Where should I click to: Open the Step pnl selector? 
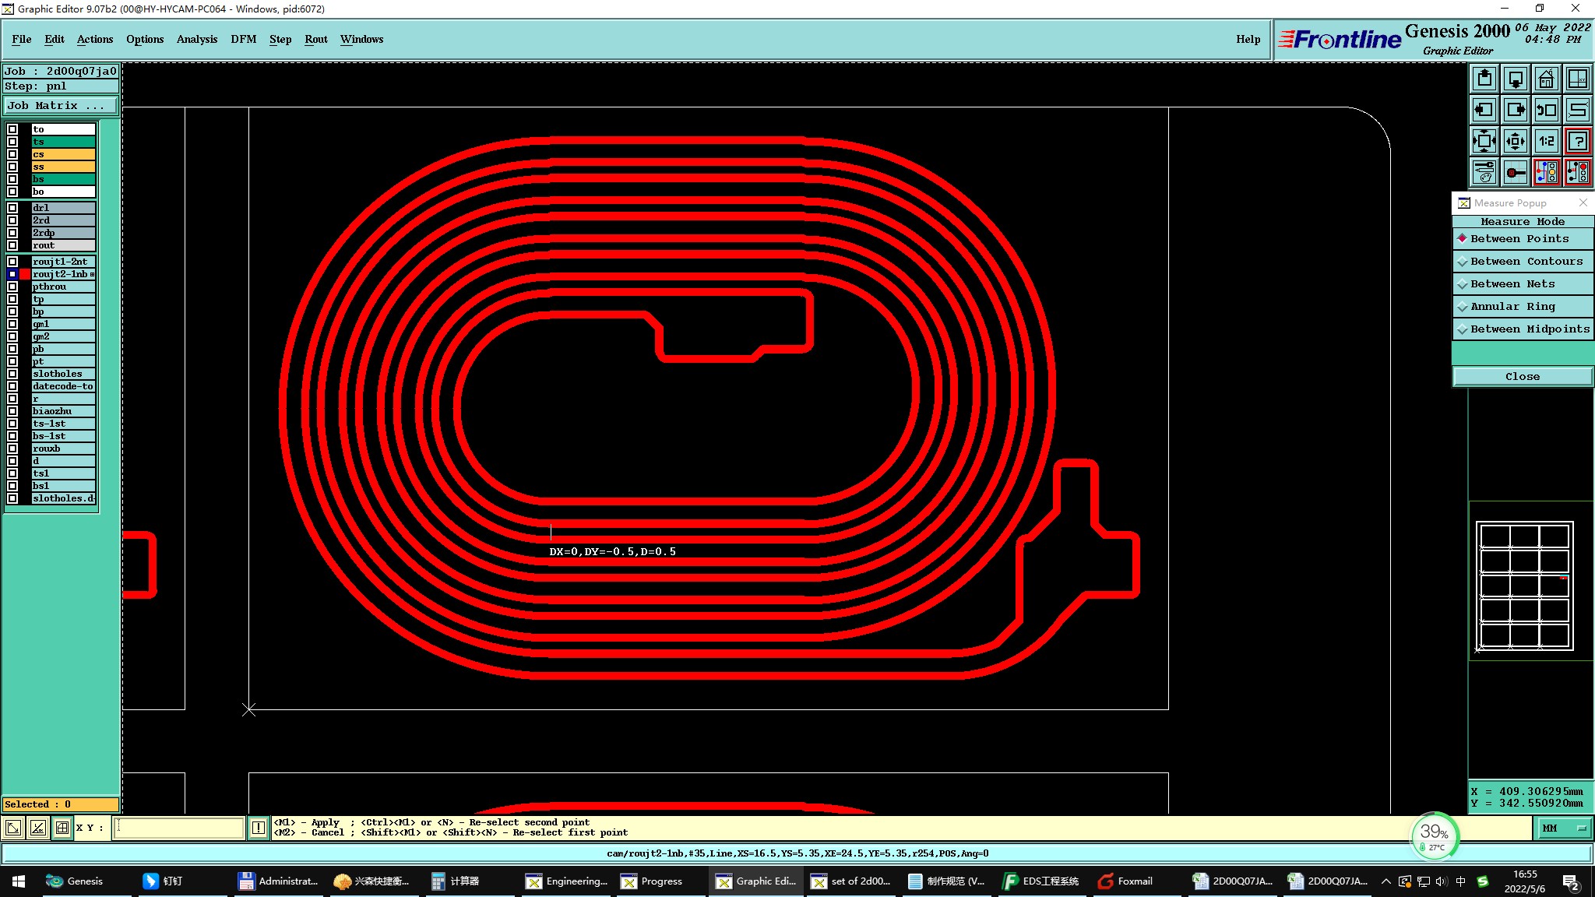point(61,86)
